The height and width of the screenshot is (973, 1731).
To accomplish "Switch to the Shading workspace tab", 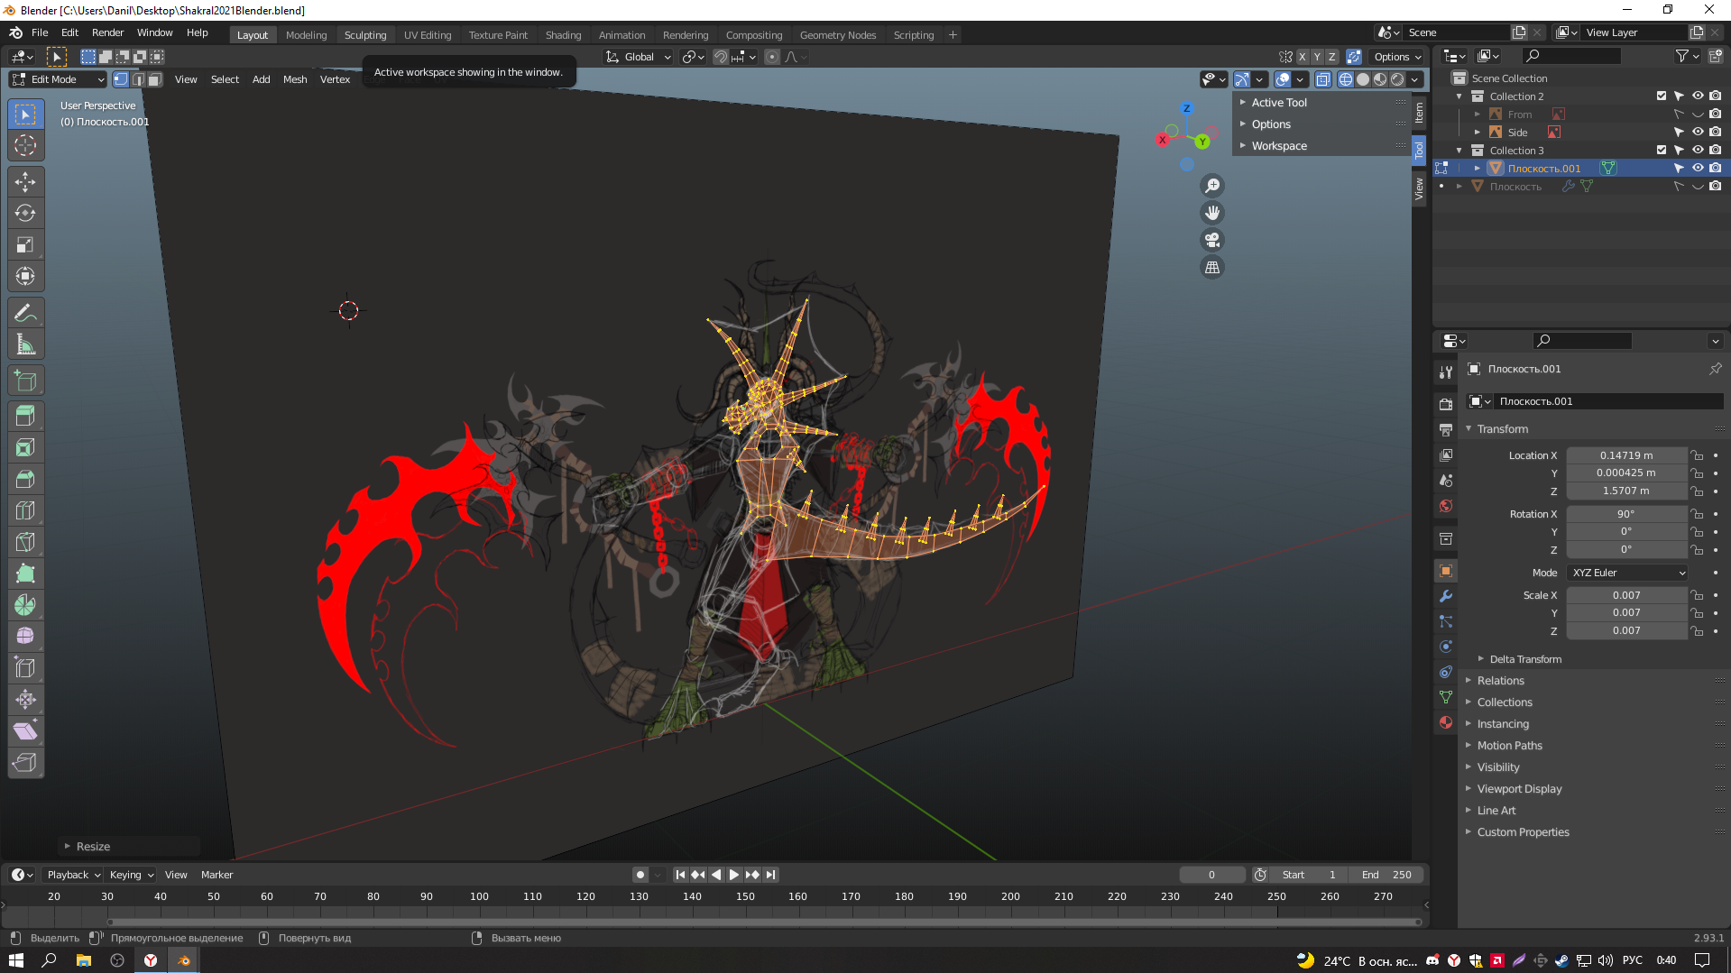I will tap(563, 35).
